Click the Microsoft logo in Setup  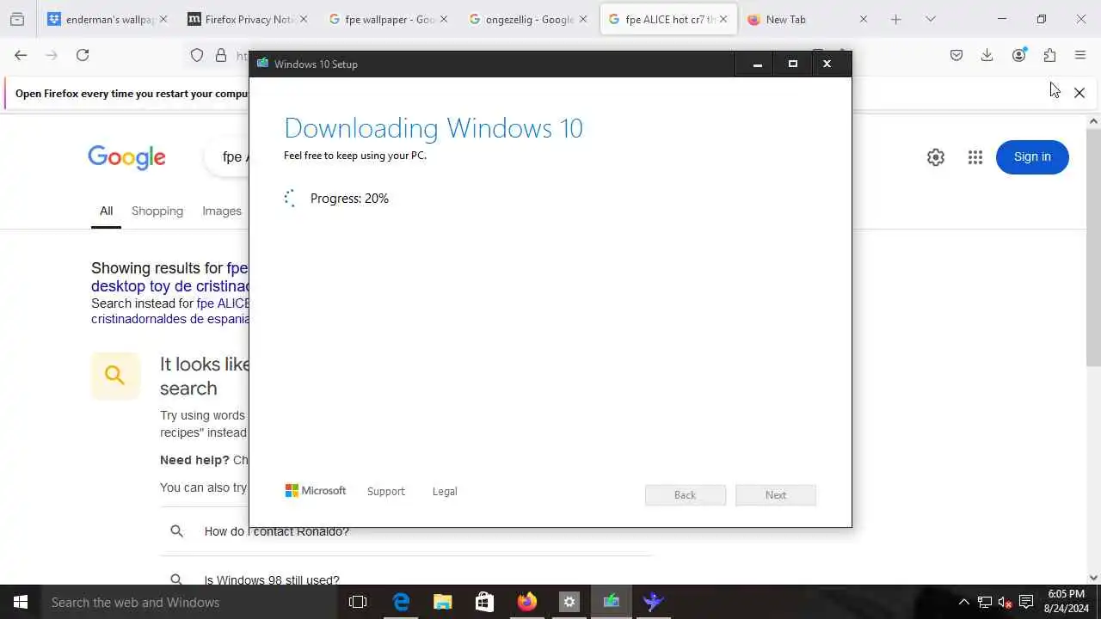click(315, 491)
